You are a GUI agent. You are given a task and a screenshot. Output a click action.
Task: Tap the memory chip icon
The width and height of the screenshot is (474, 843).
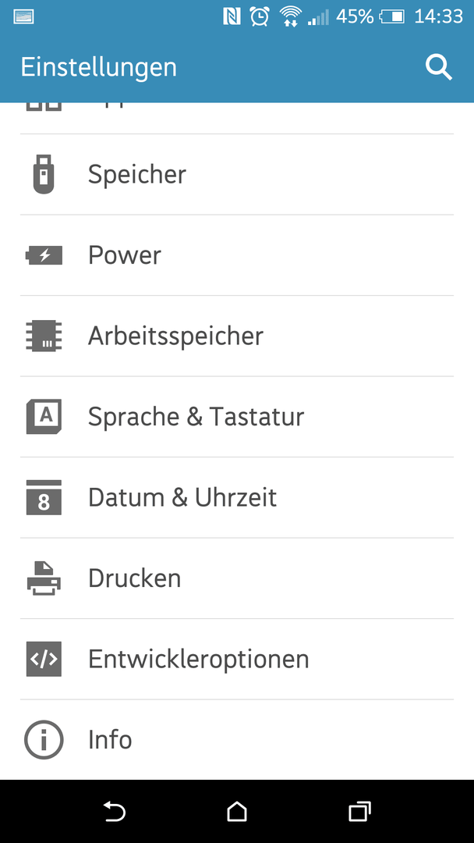pos(44,336)
